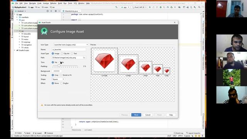247x139 pixels.
Task: Open the Project side tool tab
Action: click(x=12, y=15)
